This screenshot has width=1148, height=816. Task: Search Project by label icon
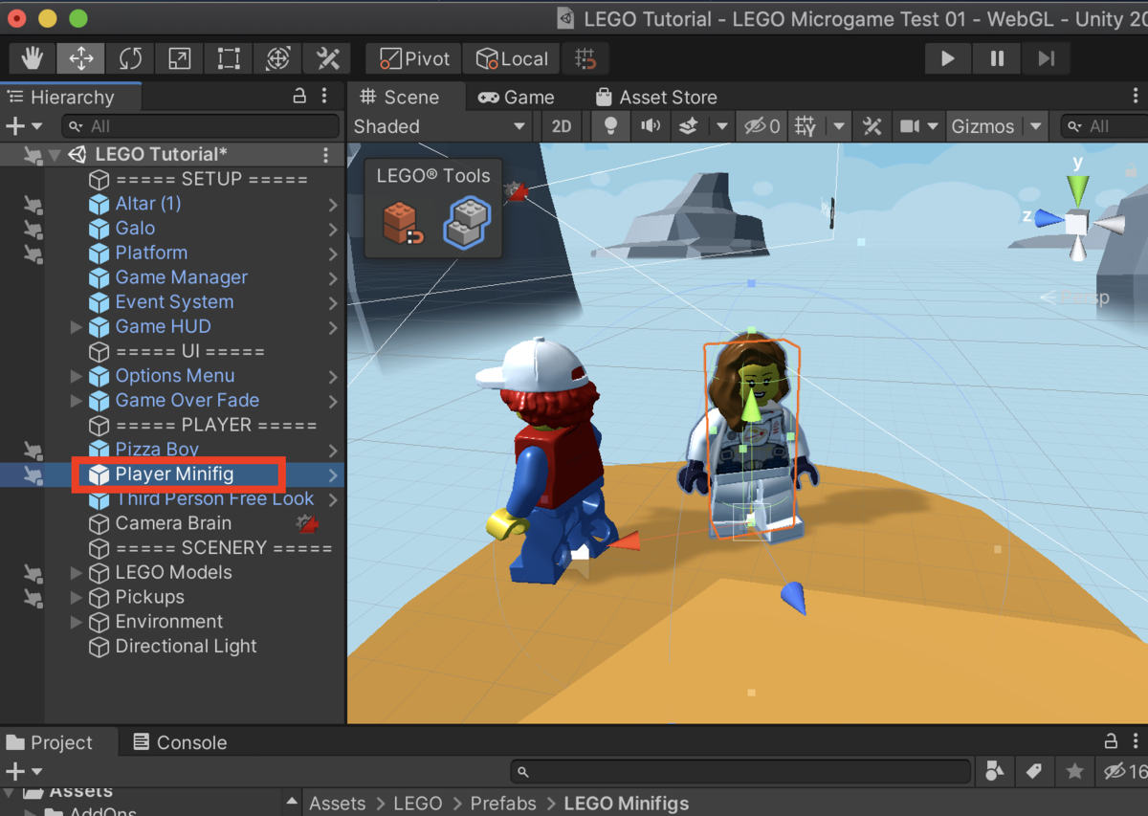tap(1034, 771)
